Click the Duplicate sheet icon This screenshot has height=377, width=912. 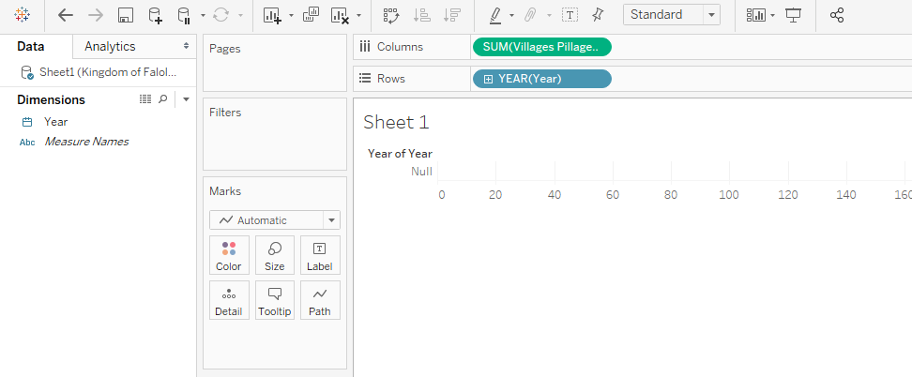tap(312, 15)
